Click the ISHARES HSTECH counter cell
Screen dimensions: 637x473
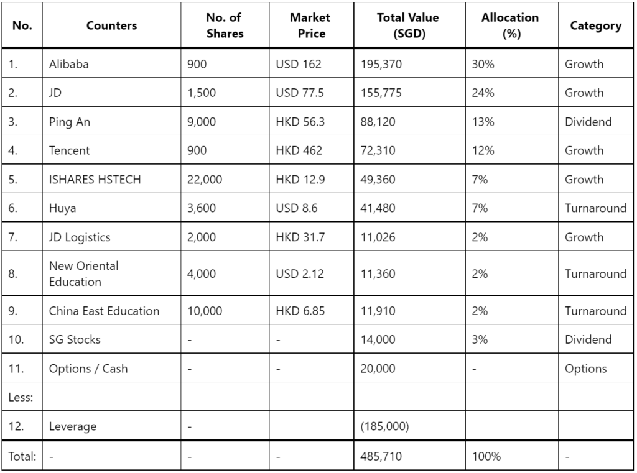(111, 179)
